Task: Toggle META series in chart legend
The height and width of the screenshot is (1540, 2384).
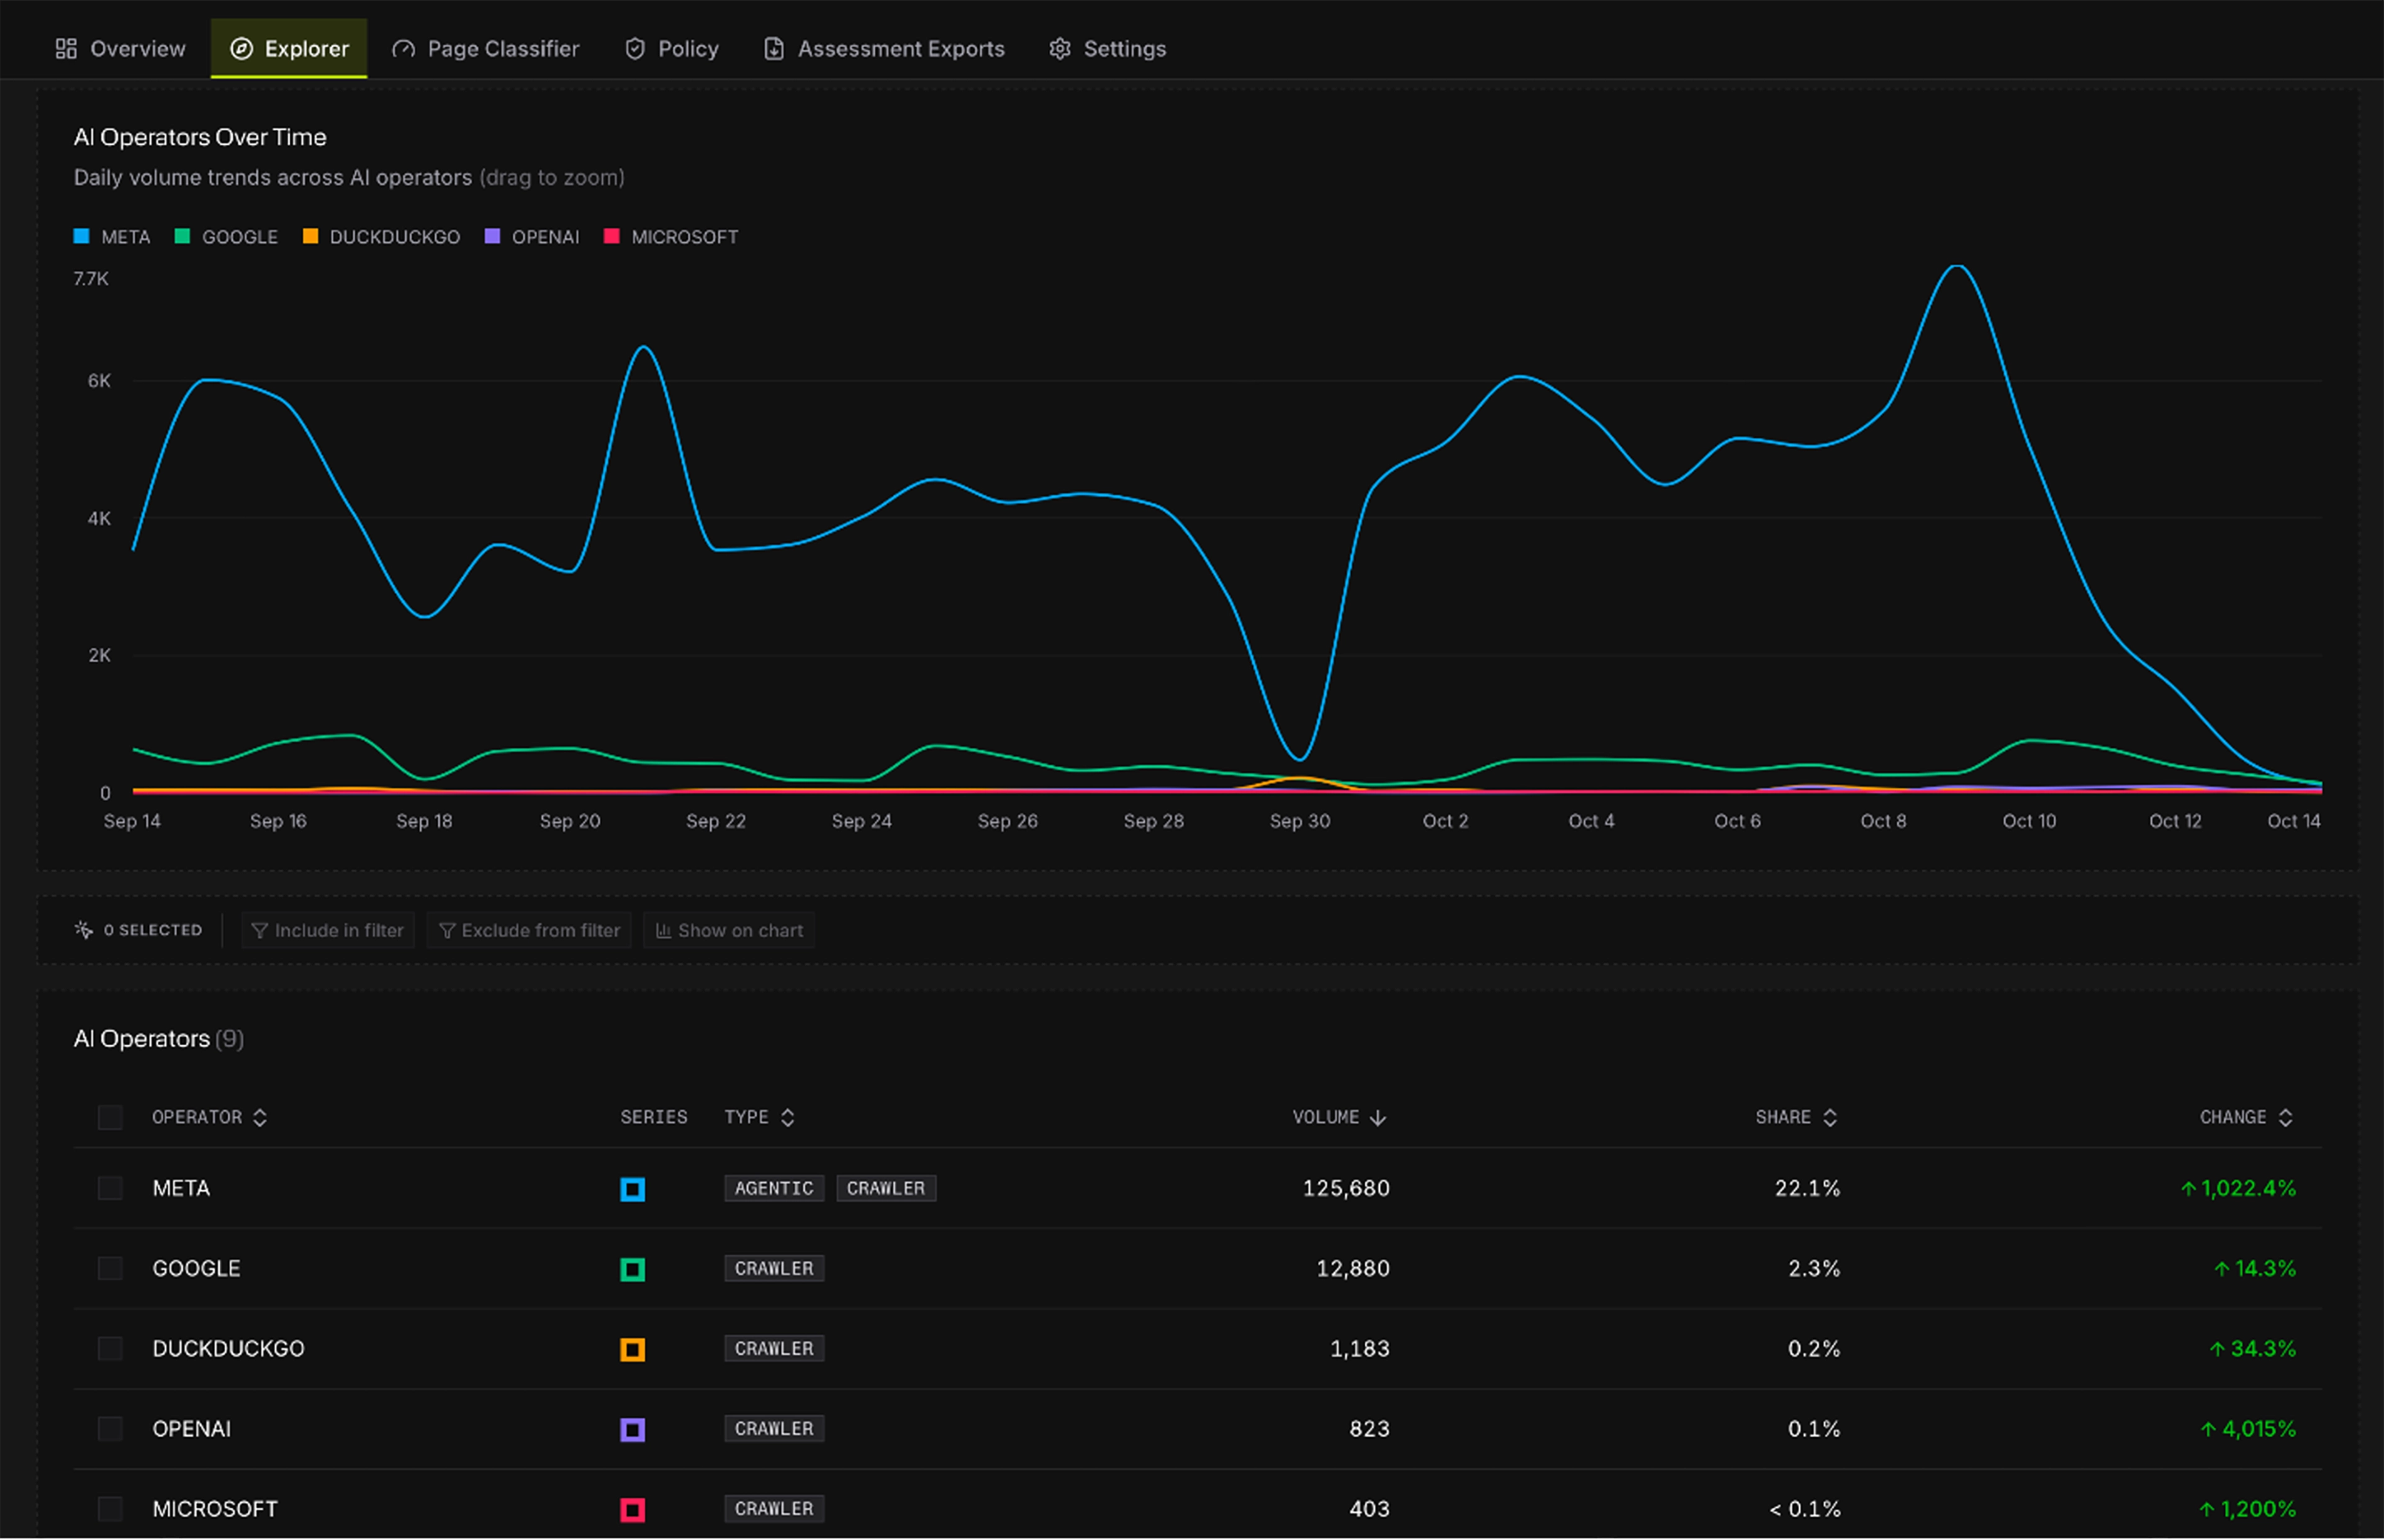Action: coord(112,237)
